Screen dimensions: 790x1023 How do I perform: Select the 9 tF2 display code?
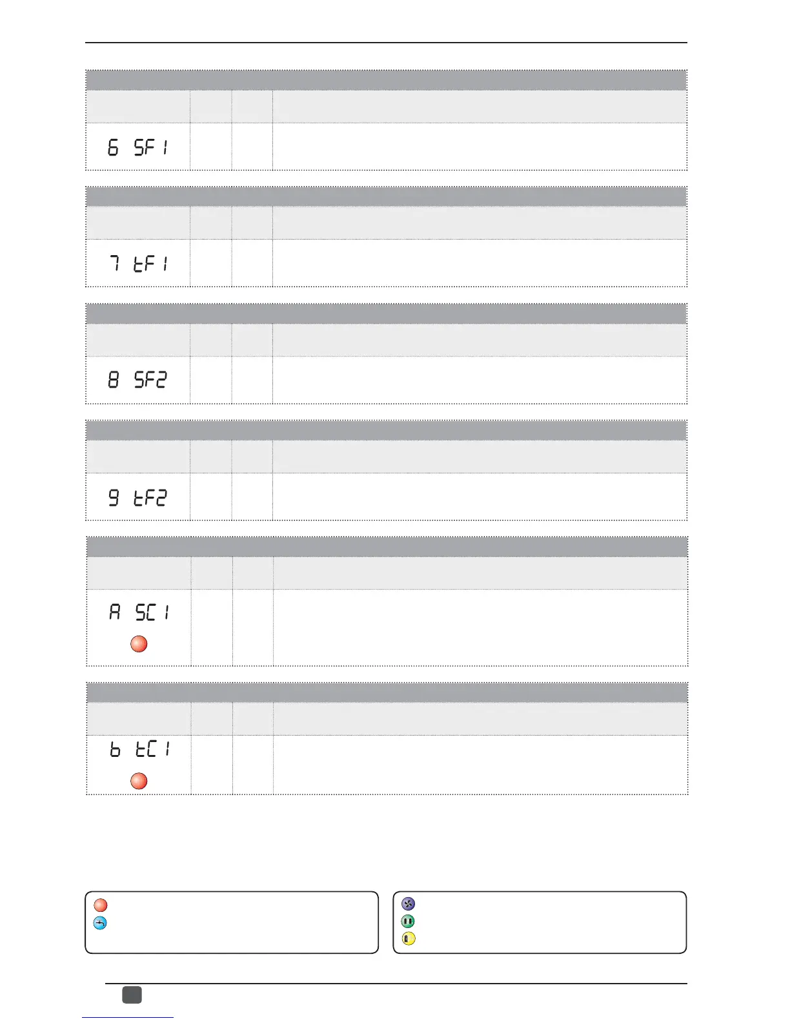click(x=137, y=497)
